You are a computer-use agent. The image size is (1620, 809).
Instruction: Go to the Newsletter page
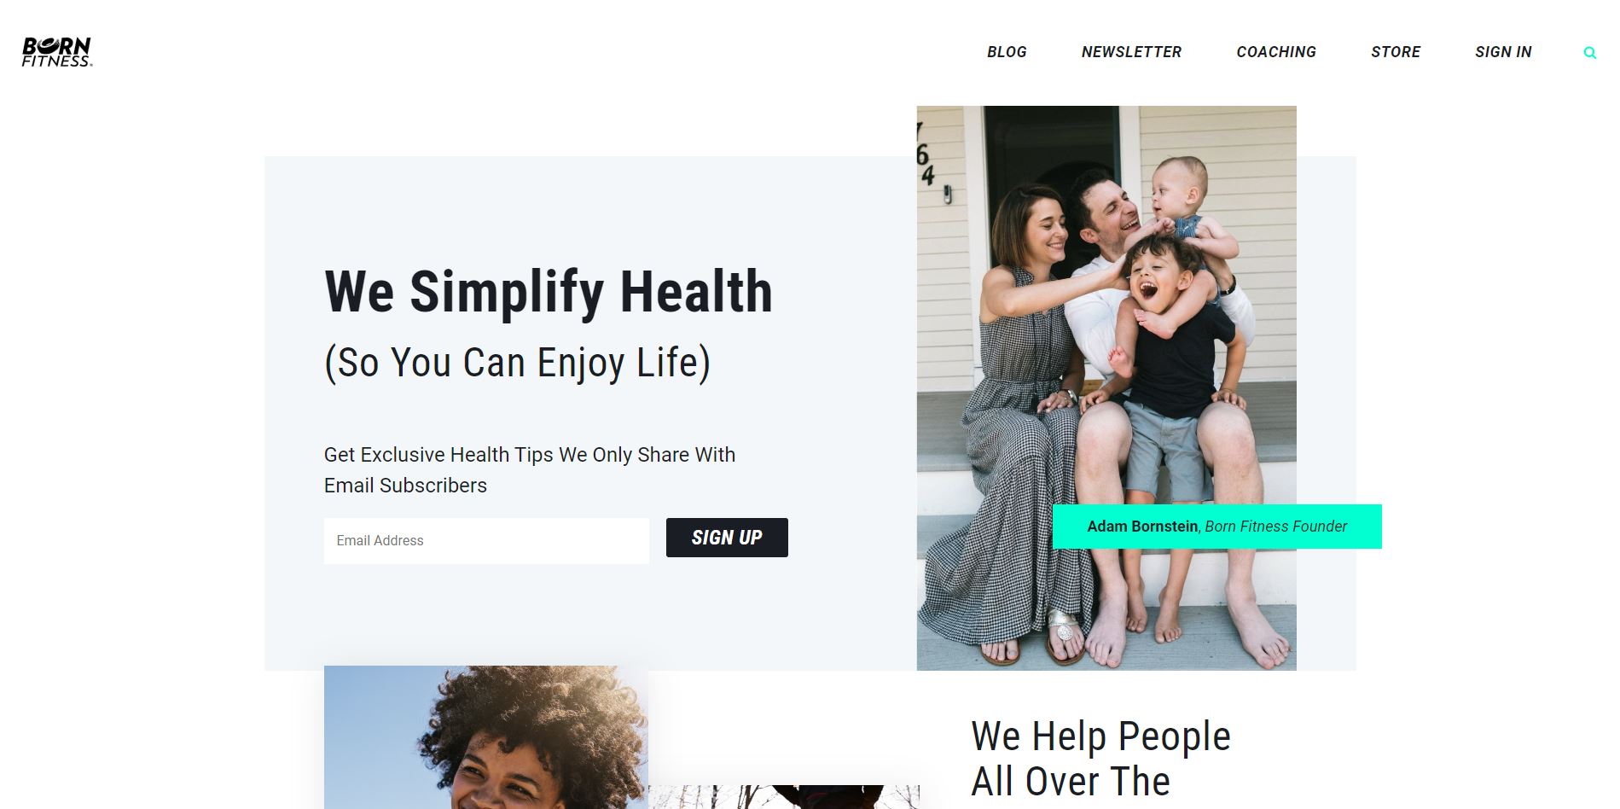click(x=1131, y=52)
